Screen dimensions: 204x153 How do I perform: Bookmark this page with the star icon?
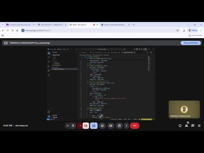(x=178, y=31)
